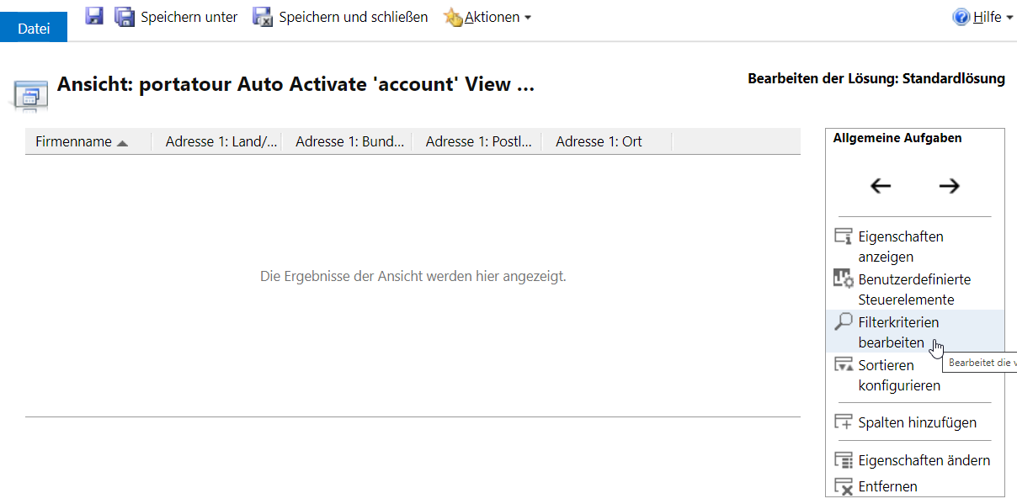Select the Adresse 1: Land column header

(x=221, y=141)
